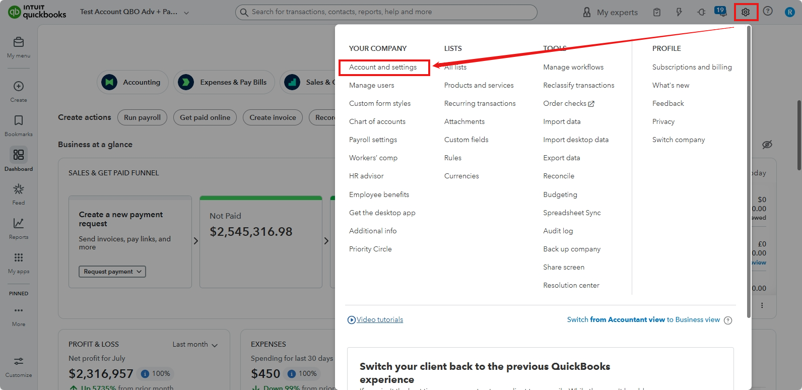Choose Switch company
The image size is (802, 390).
[679, 140]
